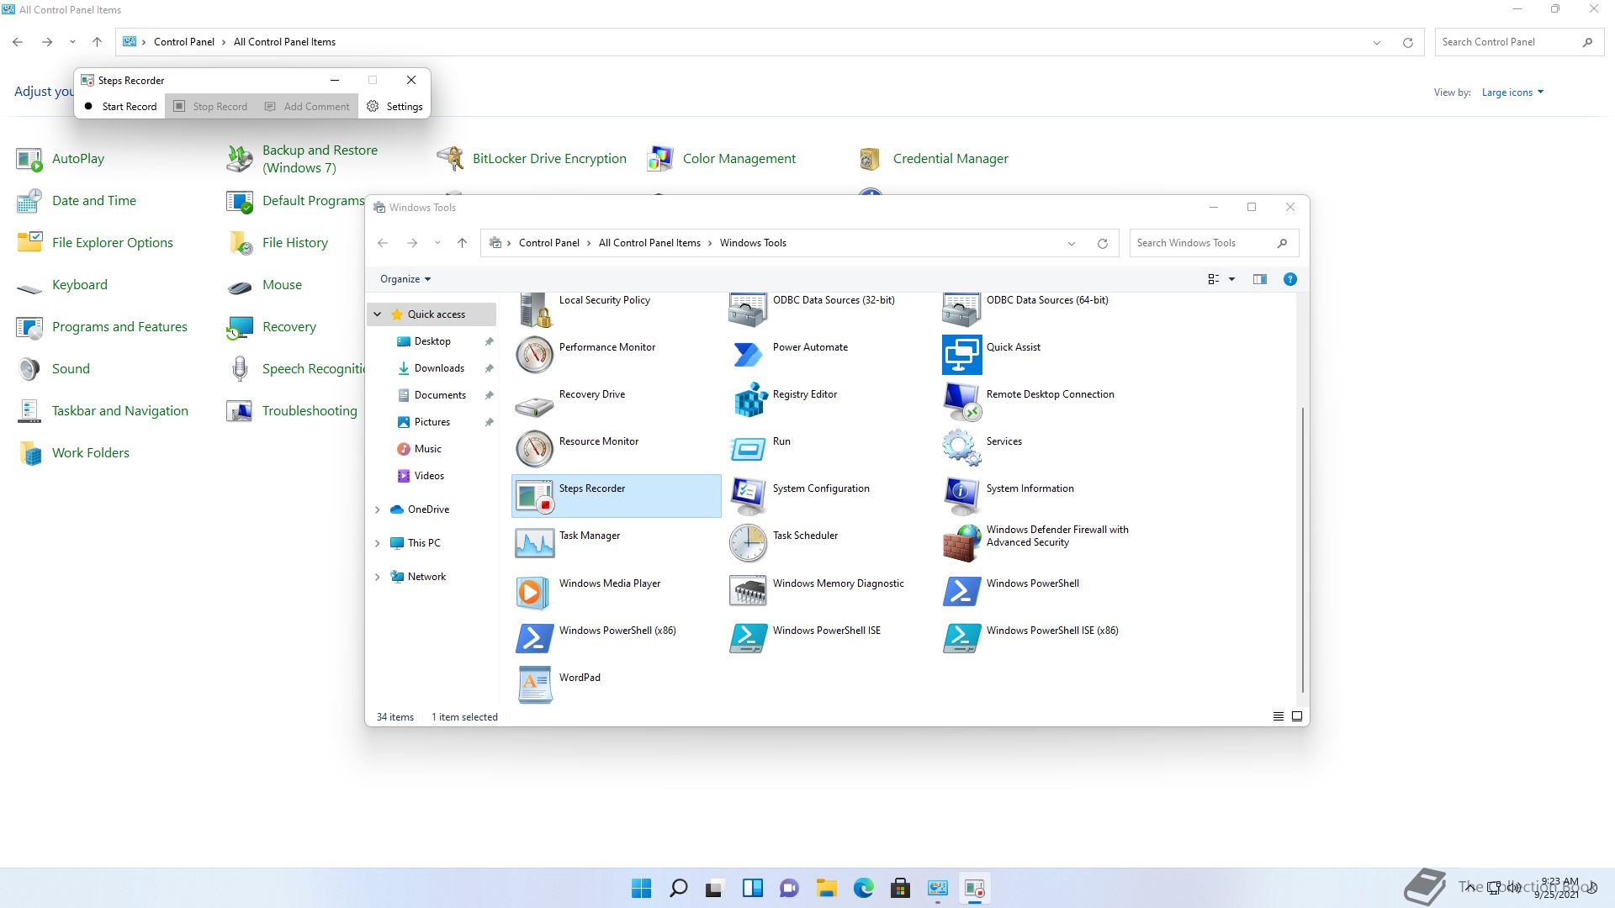The height and width of the screenshot is (908, 1615).
Task: Open Remote Desktop Connection icon
Action: (961, 402)
